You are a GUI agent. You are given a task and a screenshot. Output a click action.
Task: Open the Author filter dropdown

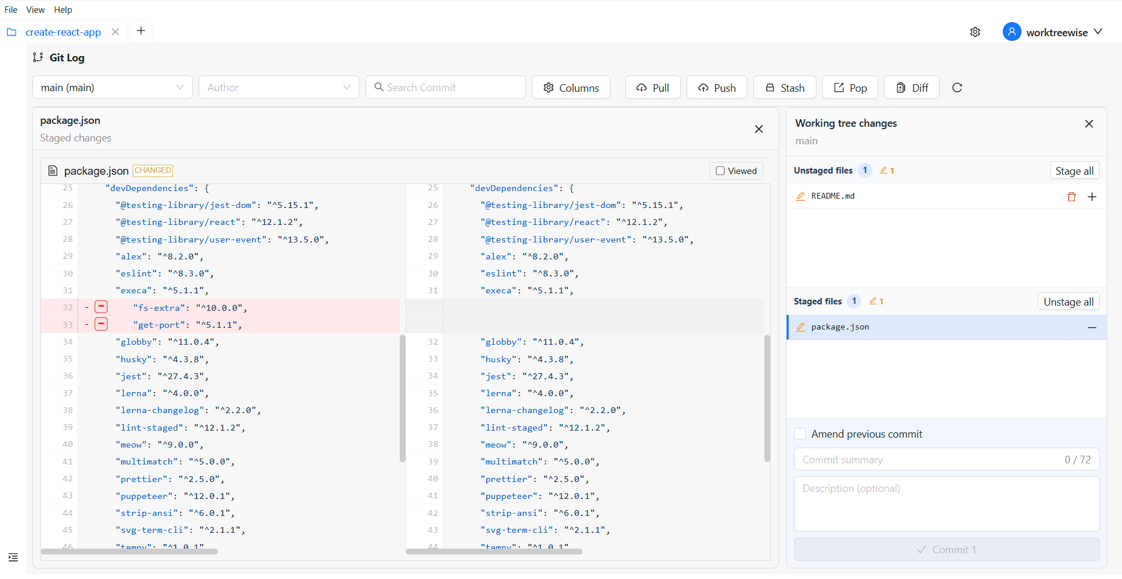tap(279, 87)
